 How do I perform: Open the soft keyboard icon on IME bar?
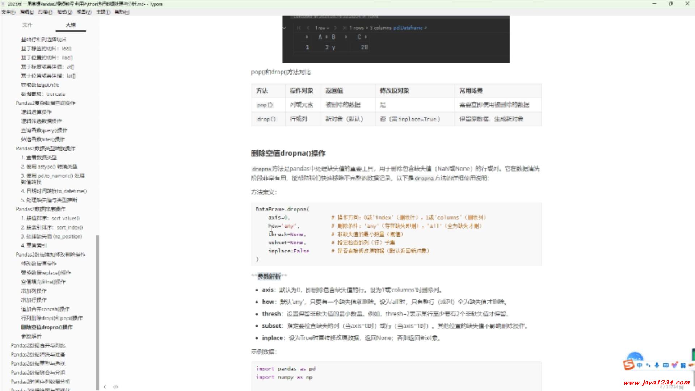tap(665, 365)
